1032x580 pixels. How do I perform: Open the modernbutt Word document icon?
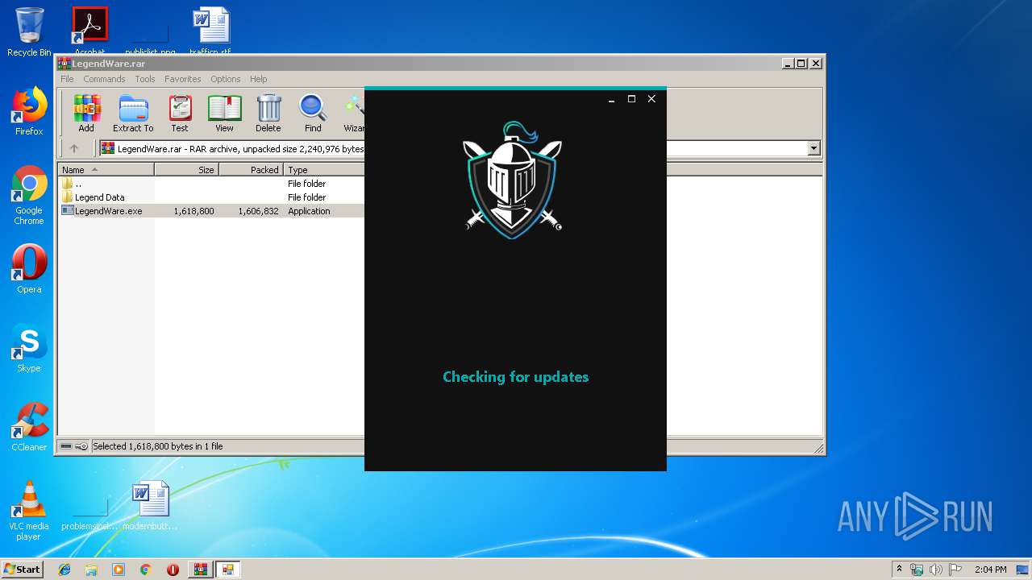(x=150, y=506)
